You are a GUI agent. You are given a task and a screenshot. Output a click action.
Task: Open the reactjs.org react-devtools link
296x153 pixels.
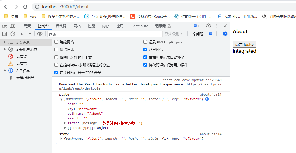pyautogui.click(x=204, y=84)
